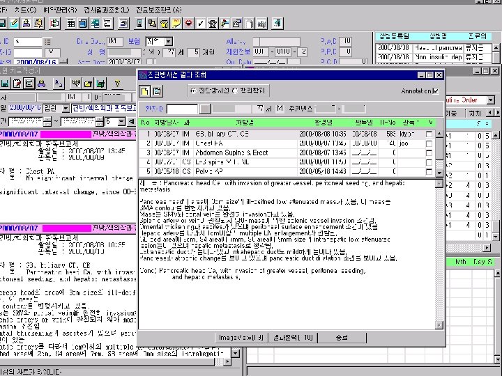The width and height of the screenshot is (502, 376).
Task: Click the start date stepper in chart window
Action: click(x=47, y=122)
